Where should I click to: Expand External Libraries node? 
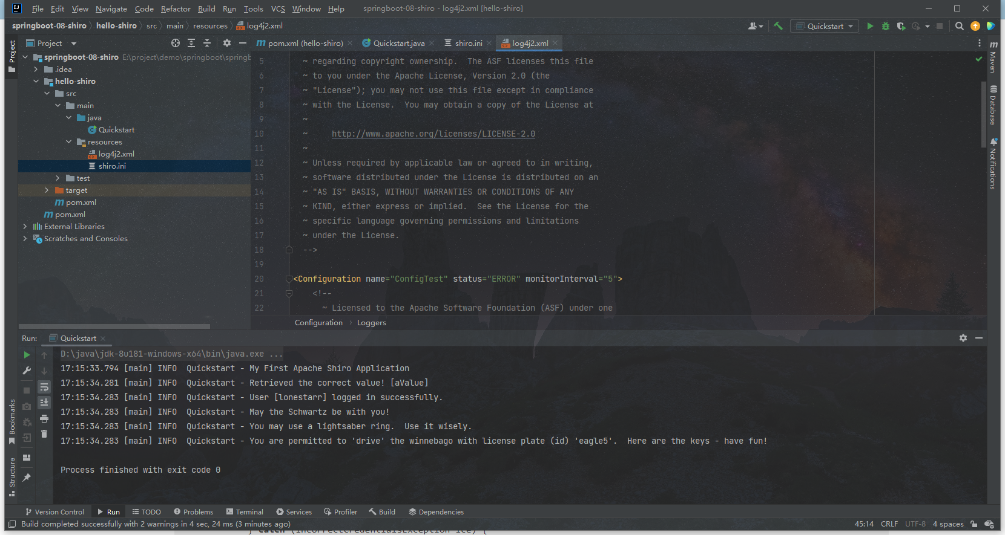pyautogui.click(x=25, y=227)
